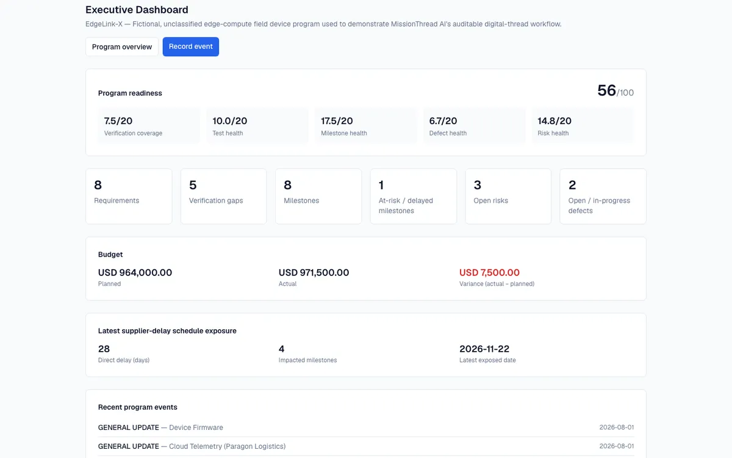Viewport: 732px width, 458px height.
Task: Click the 56/100 program readiness score
Action: 615,91
